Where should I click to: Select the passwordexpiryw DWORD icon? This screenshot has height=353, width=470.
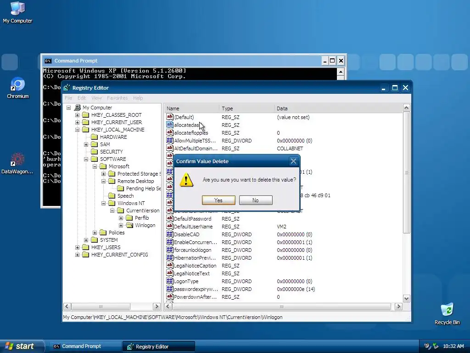[x=170, y=289]
